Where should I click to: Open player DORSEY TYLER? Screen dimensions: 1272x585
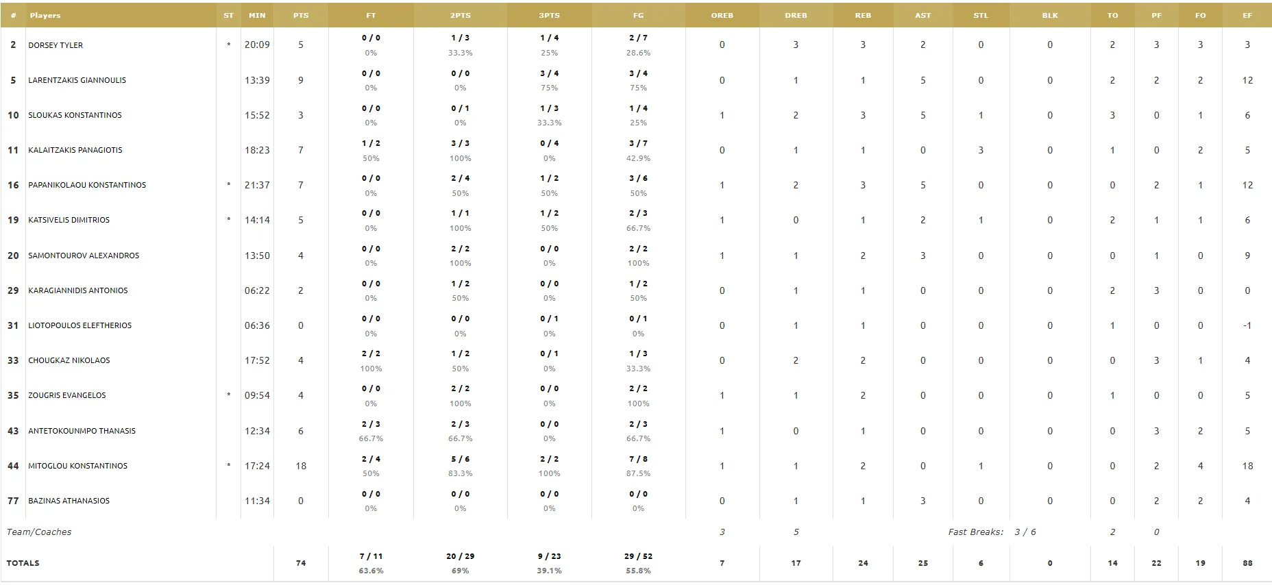pyautogui.click(x=56, y=45)
